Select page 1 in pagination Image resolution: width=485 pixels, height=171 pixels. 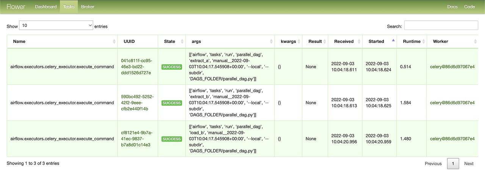tap(453, 163)
